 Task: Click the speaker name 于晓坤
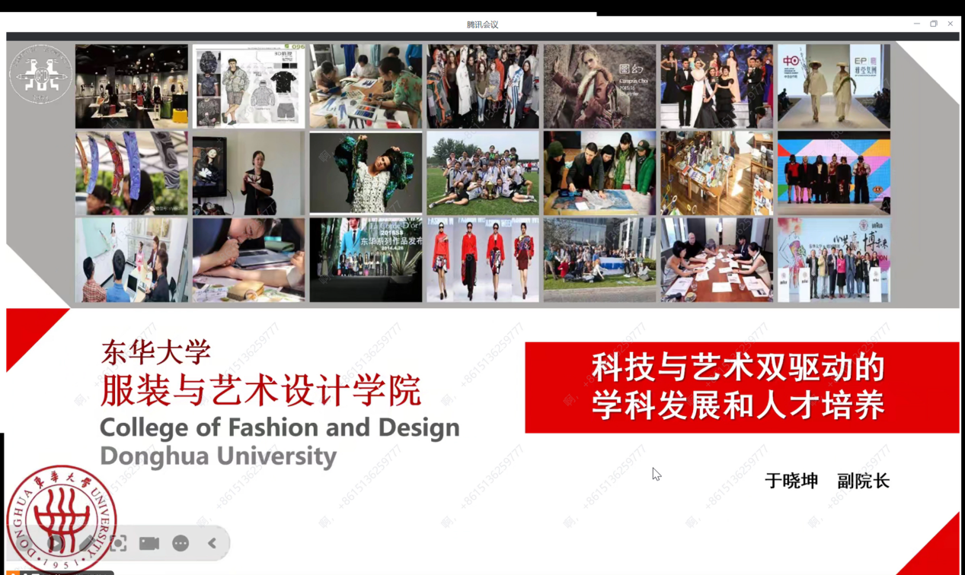[x=791, y=481]
